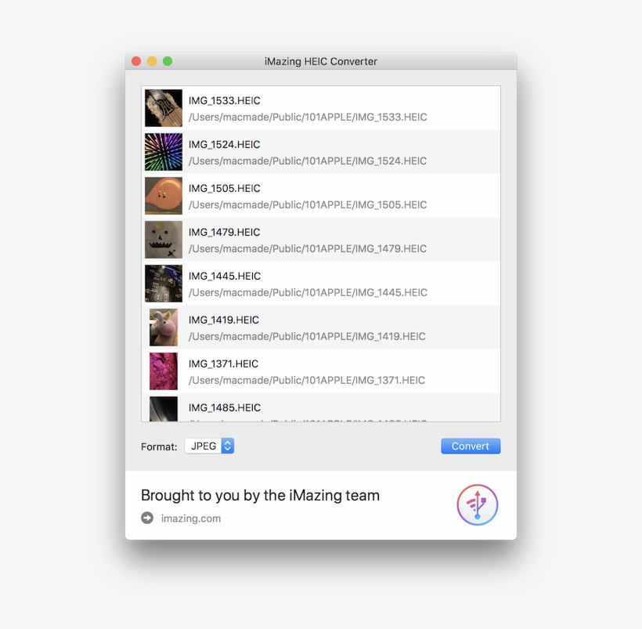Click the down stepper arrow on Format selector
642x629 pixels.
[227, 449]
